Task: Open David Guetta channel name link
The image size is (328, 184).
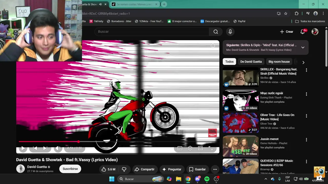Action: pyautogui.click(x=37, y=167)
